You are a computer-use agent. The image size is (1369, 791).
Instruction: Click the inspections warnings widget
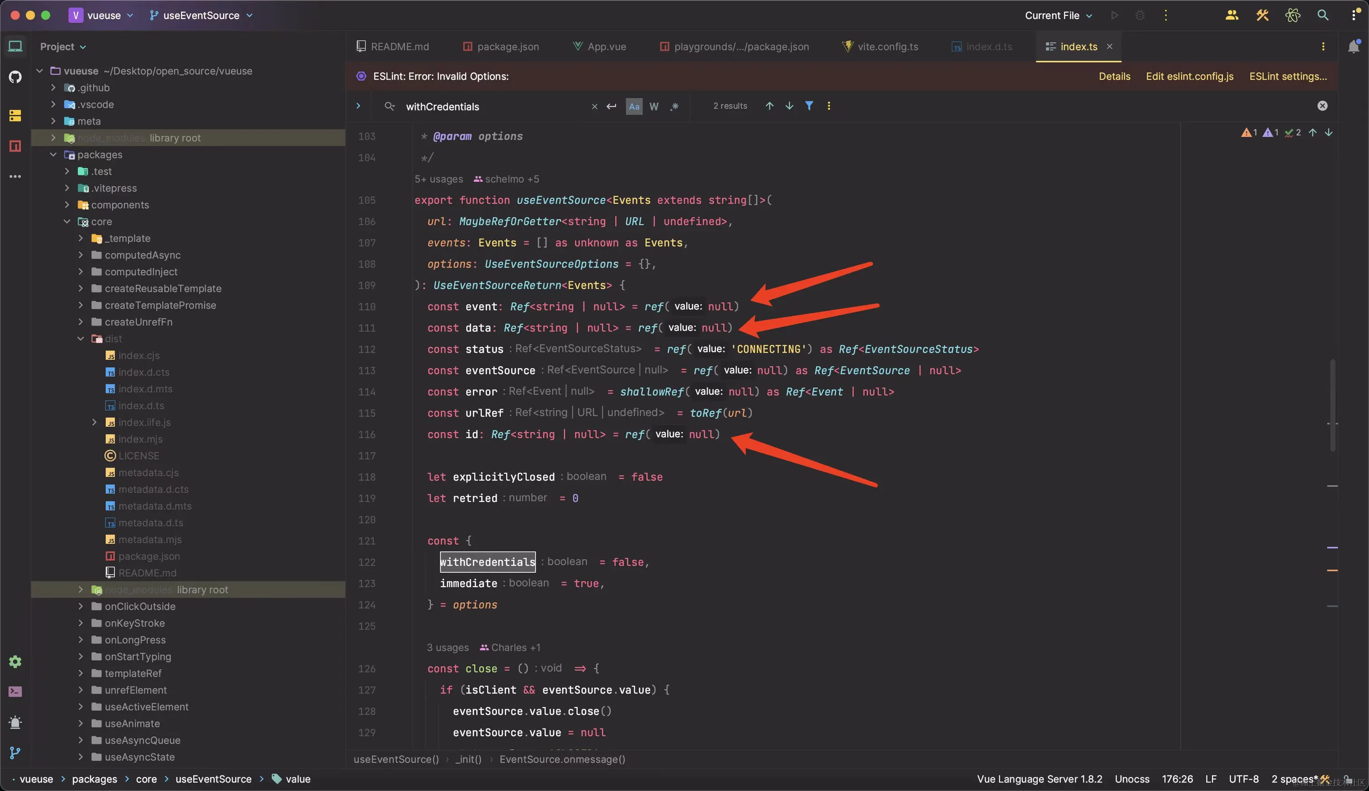tap(1271, 133)
